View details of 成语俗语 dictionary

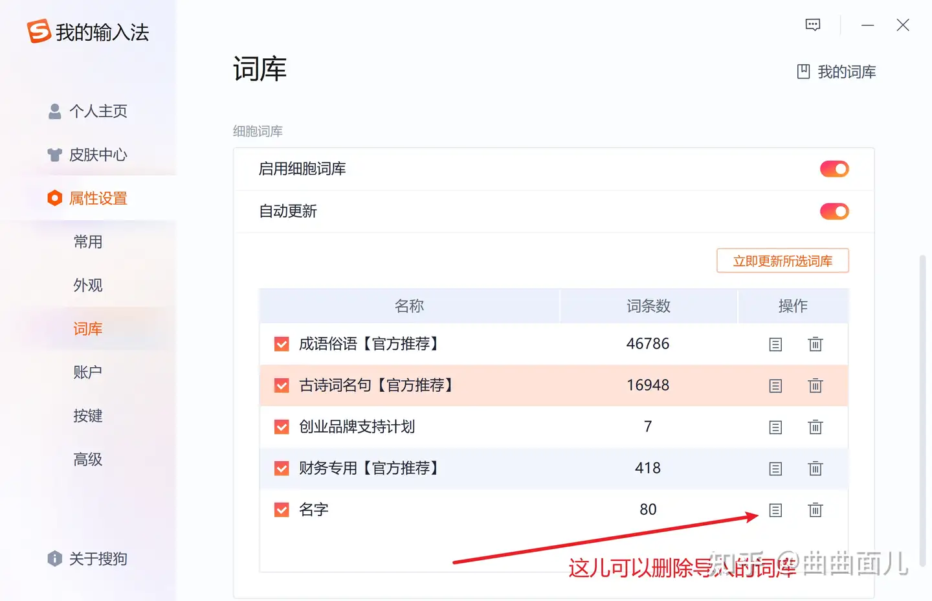pyautogui.click(x=775, y=345)
